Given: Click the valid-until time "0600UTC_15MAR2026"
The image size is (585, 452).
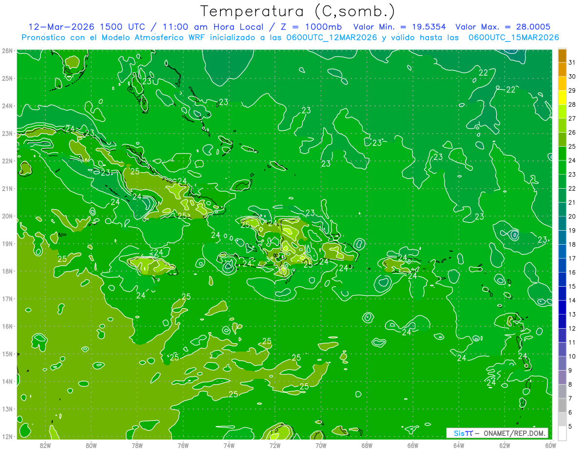Looking at the screenshot, I should coord(513,38).
